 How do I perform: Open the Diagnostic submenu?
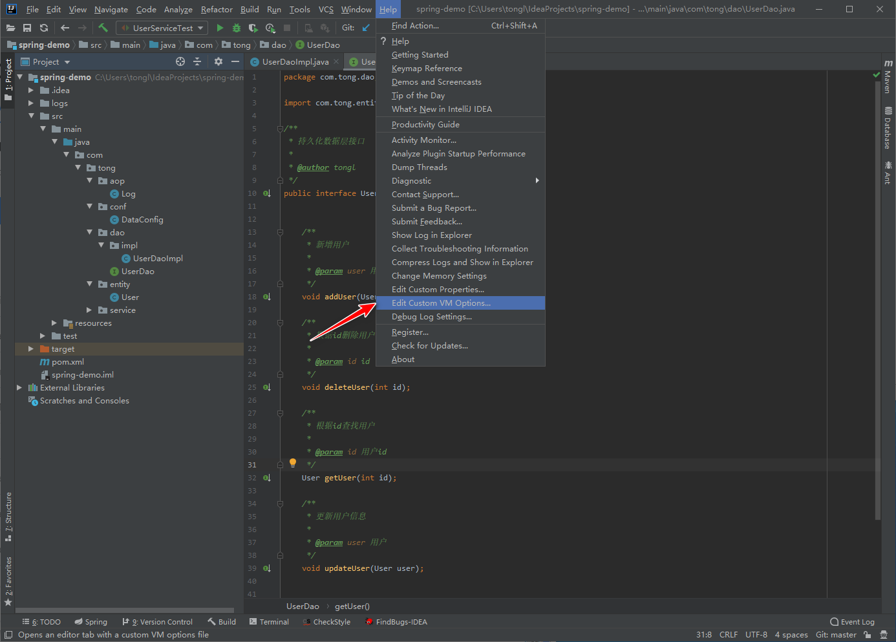pyautogui.click(x=460, y=181)
